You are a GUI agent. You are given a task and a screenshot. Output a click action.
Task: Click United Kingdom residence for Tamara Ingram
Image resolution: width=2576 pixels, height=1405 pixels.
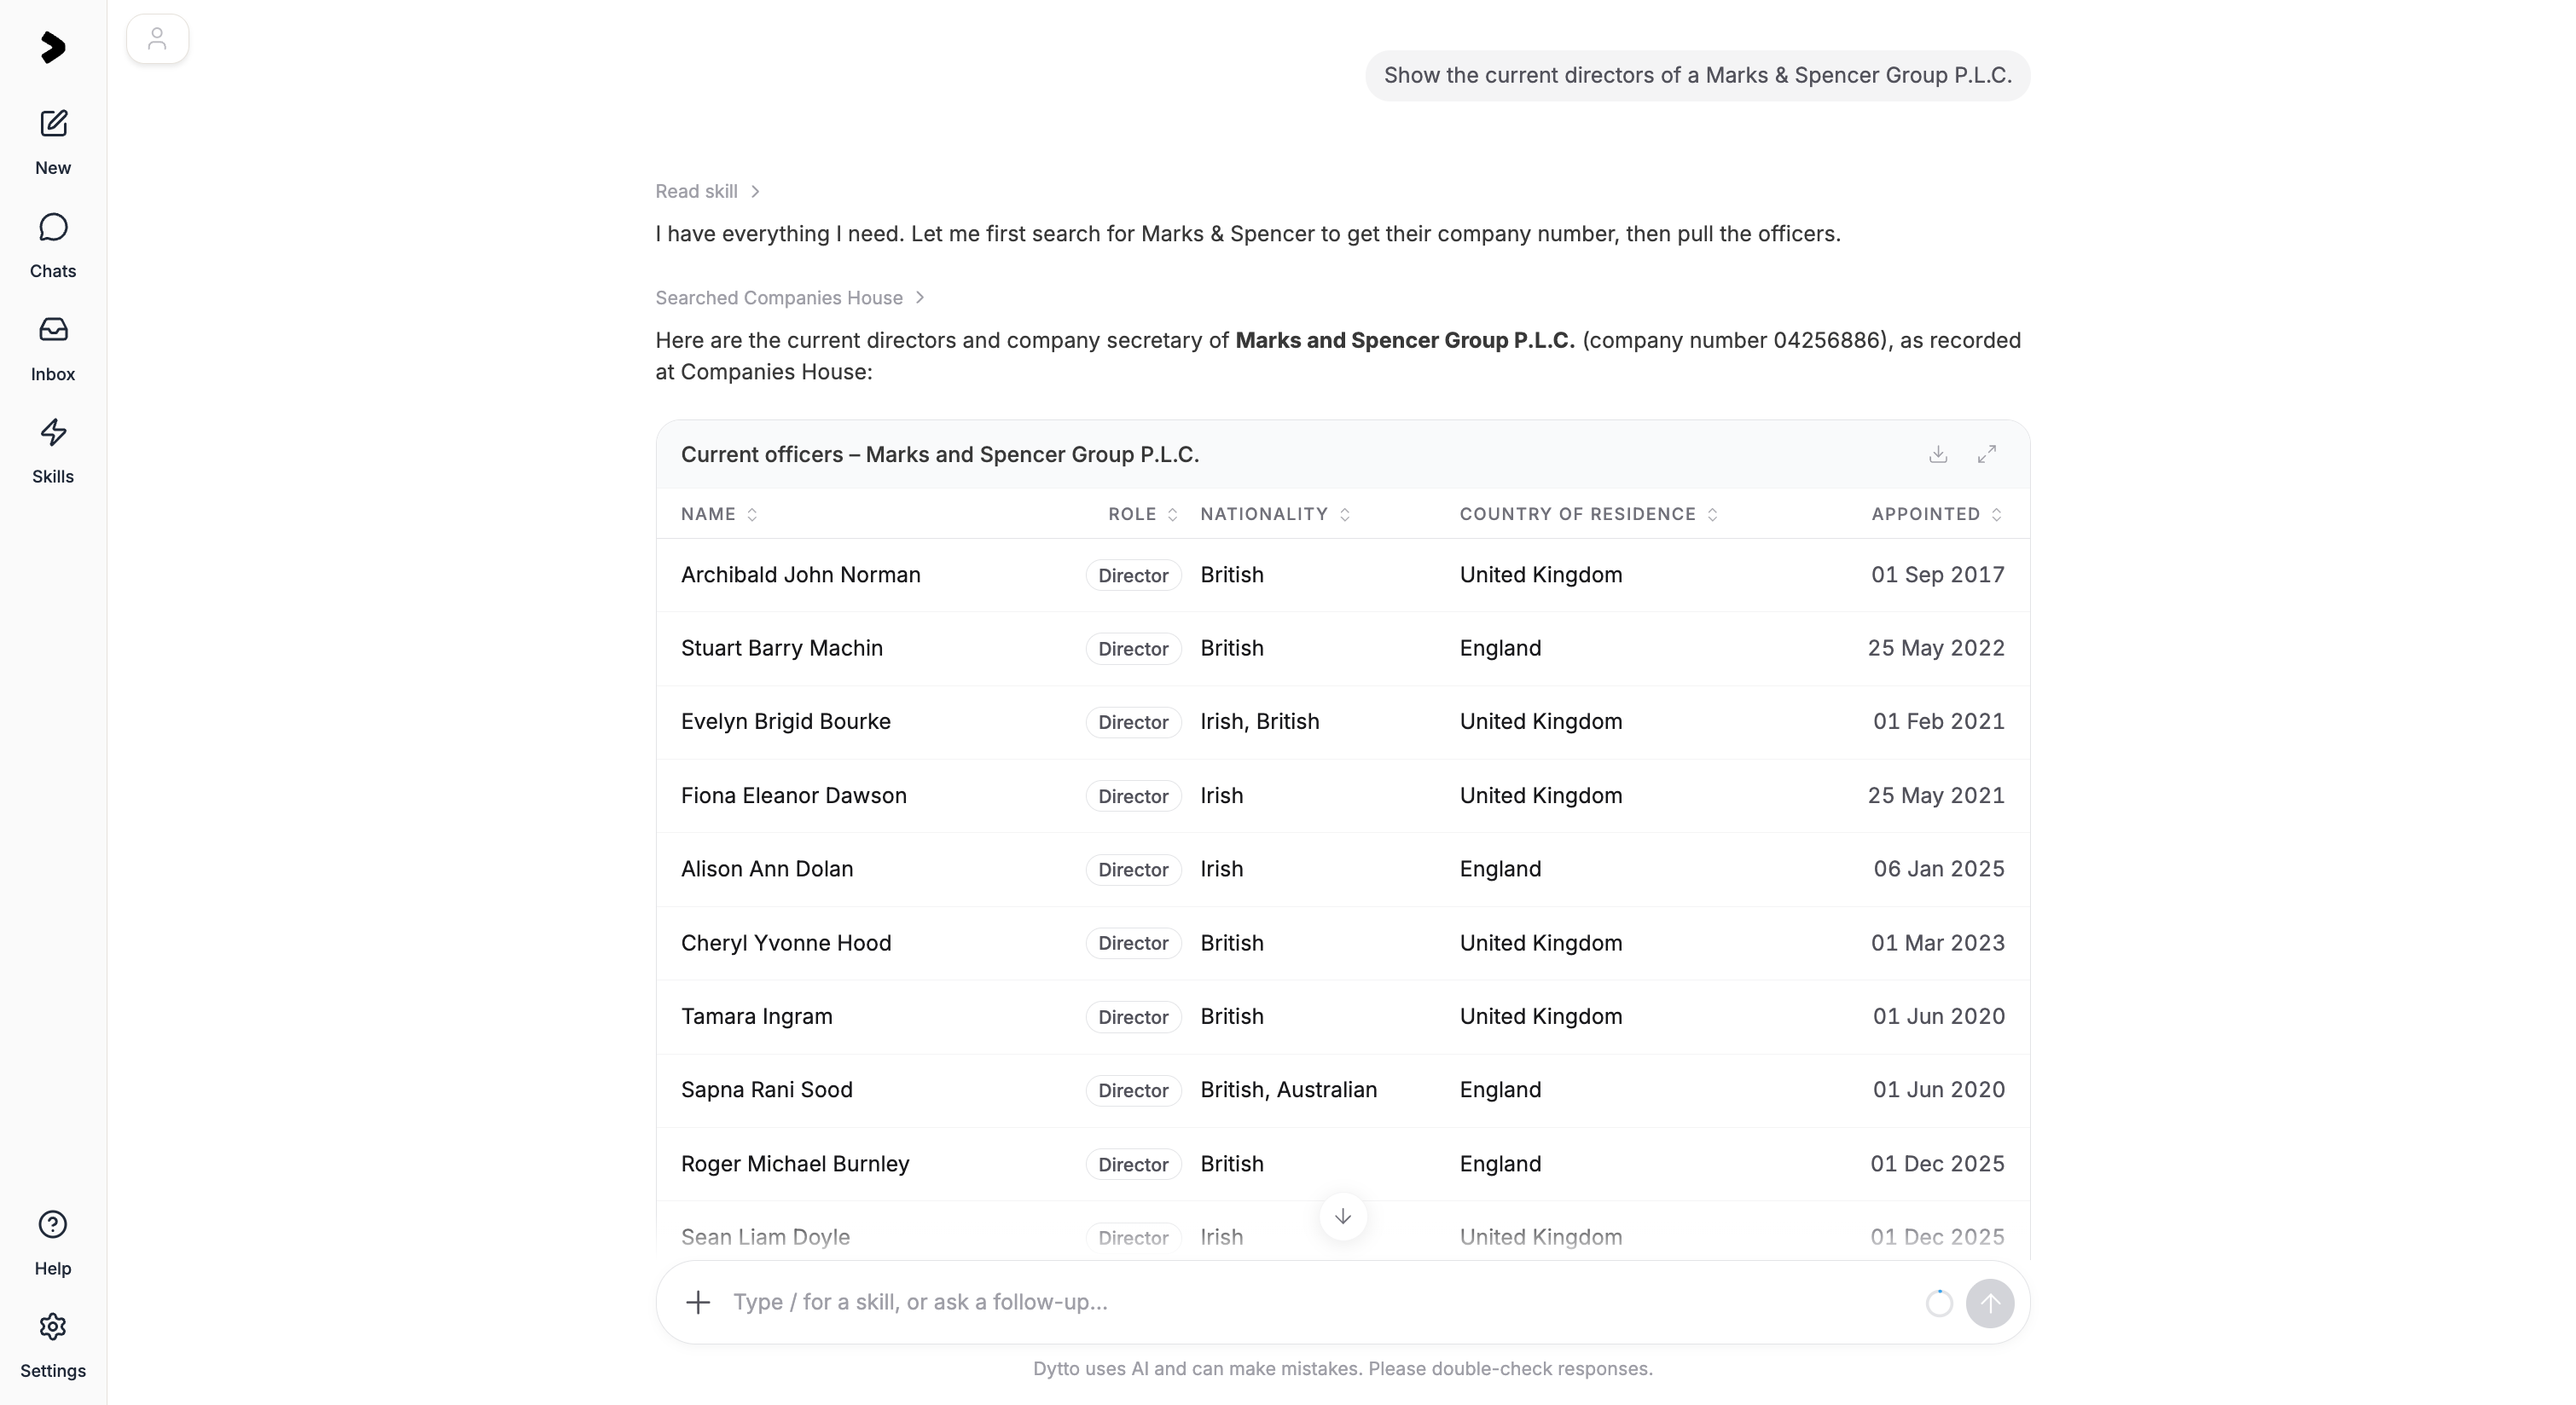click(x=1541, y=1016)
